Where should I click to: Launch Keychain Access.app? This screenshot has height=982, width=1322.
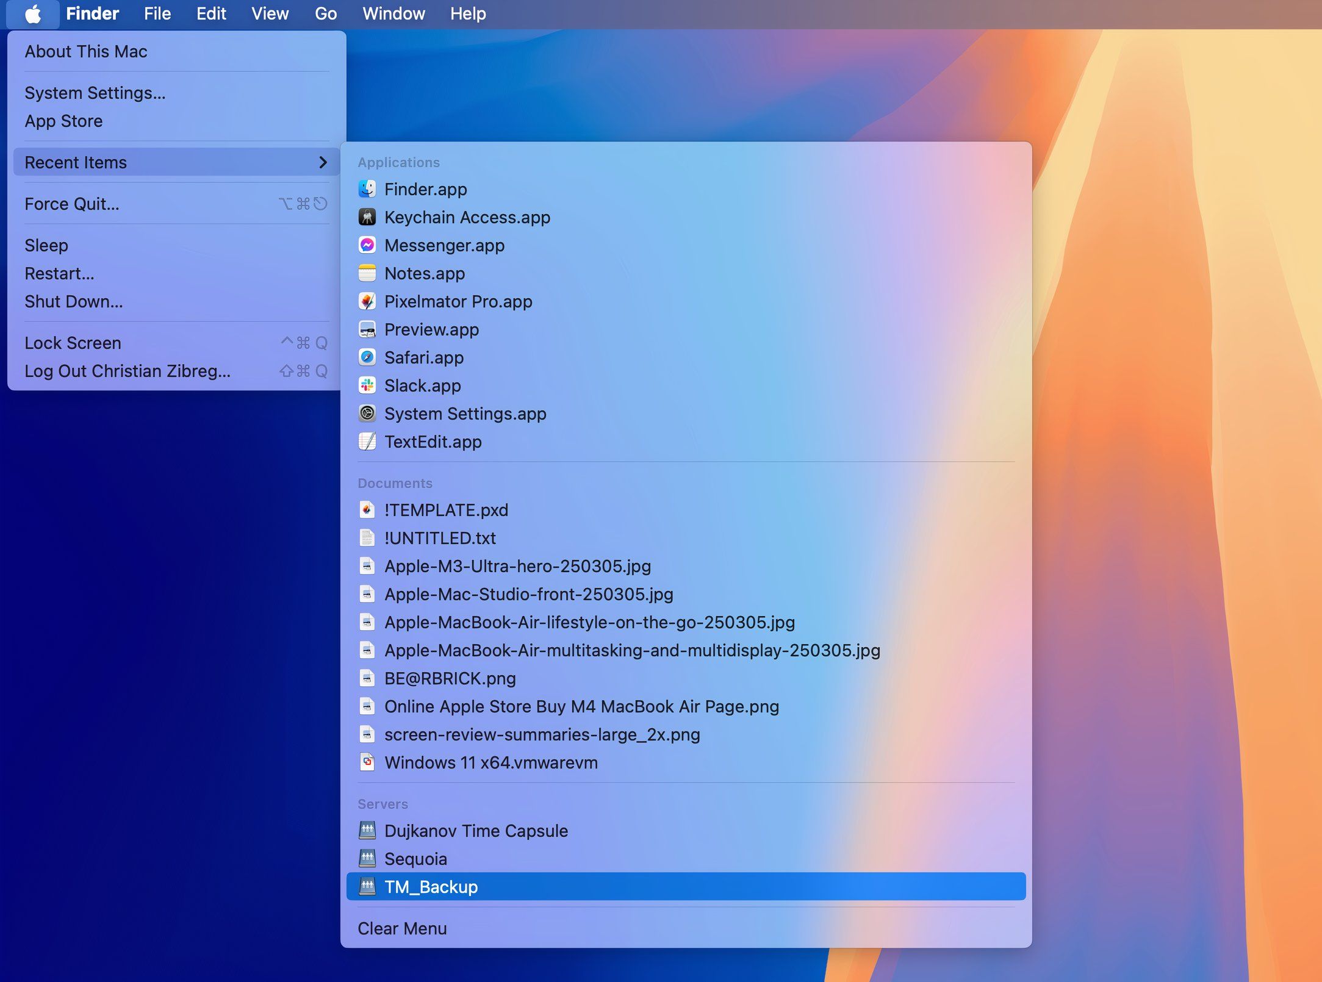467,218
